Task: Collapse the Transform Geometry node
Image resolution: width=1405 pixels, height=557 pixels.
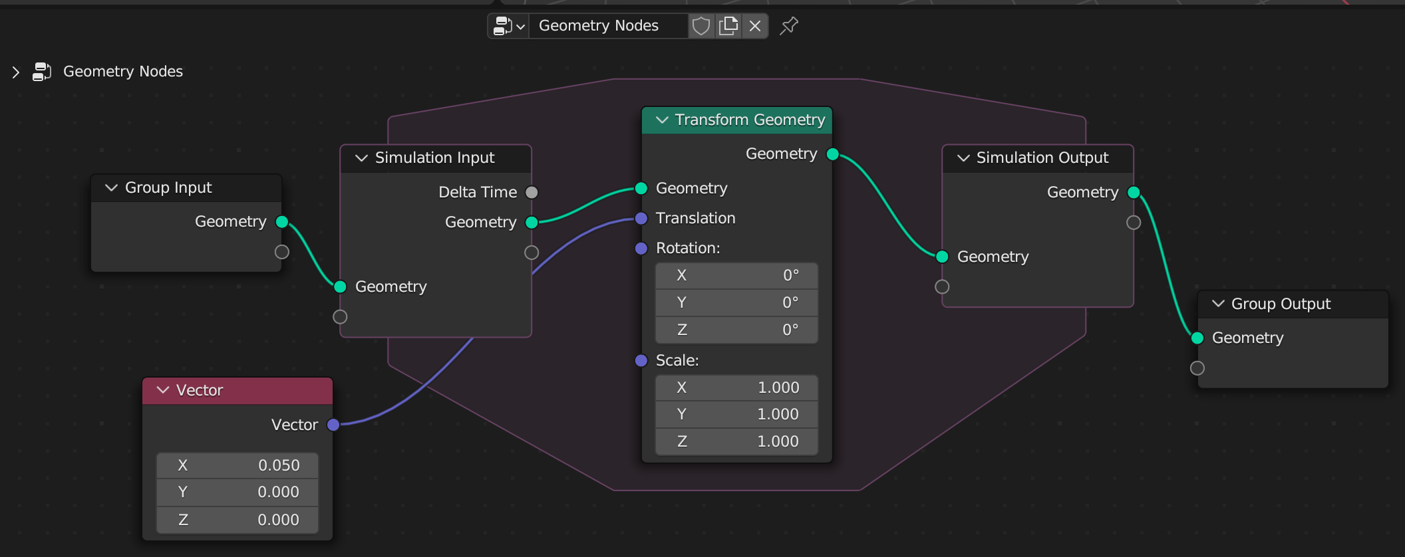Action: click(662, 120)
